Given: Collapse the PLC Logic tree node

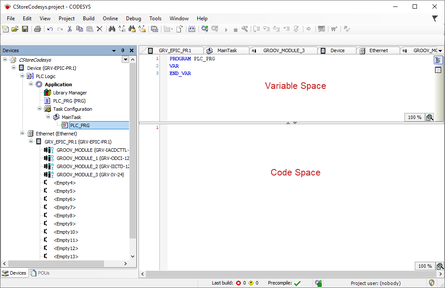Looking at the screenshot, I should pos(22,76).
